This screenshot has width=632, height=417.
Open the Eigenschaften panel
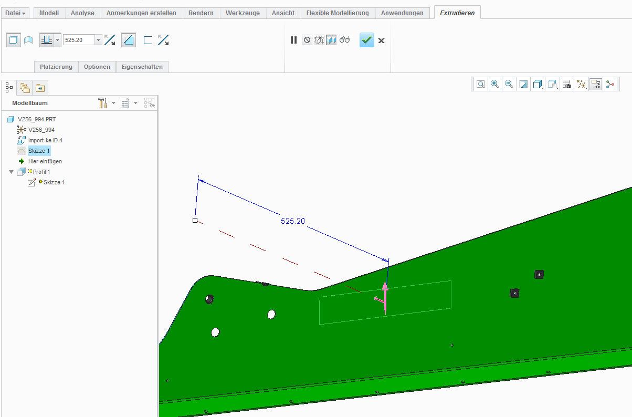(x=142, y=67)
